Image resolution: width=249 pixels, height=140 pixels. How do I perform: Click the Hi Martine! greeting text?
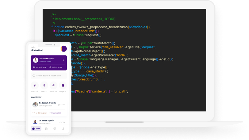pos(37,50)
